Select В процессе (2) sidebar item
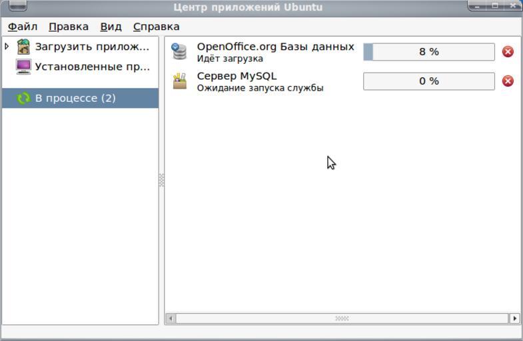 click(x=75, y=98)
